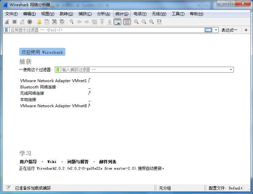Screen dimensions: 253x194
Task: Click the resize columns icon
Action: click(x=159, y=22)
